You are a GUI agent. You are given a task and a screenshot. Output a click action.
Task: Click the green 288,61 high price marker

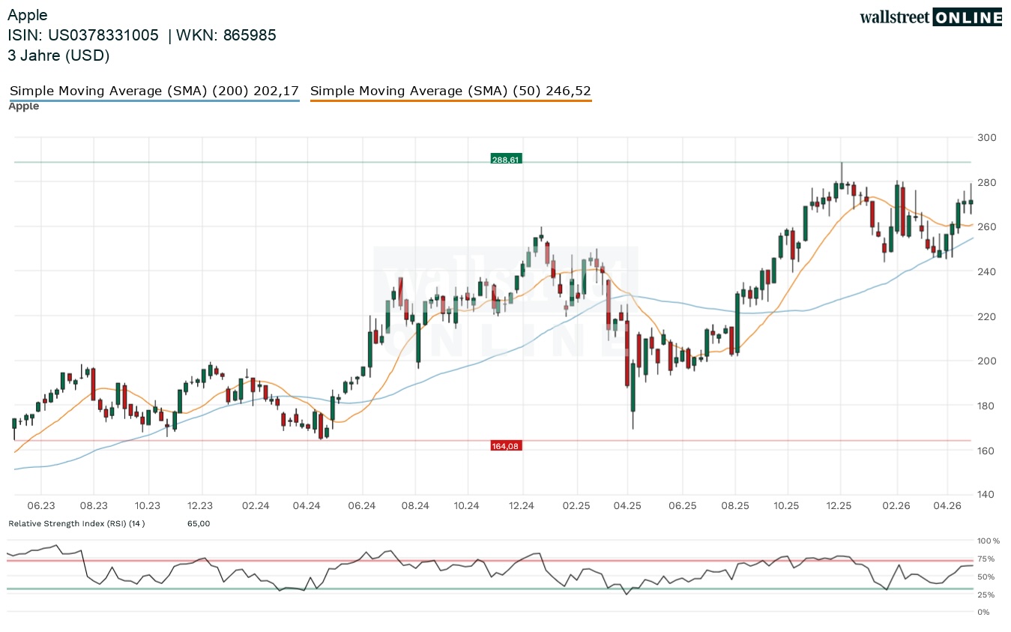click(506, 159)
